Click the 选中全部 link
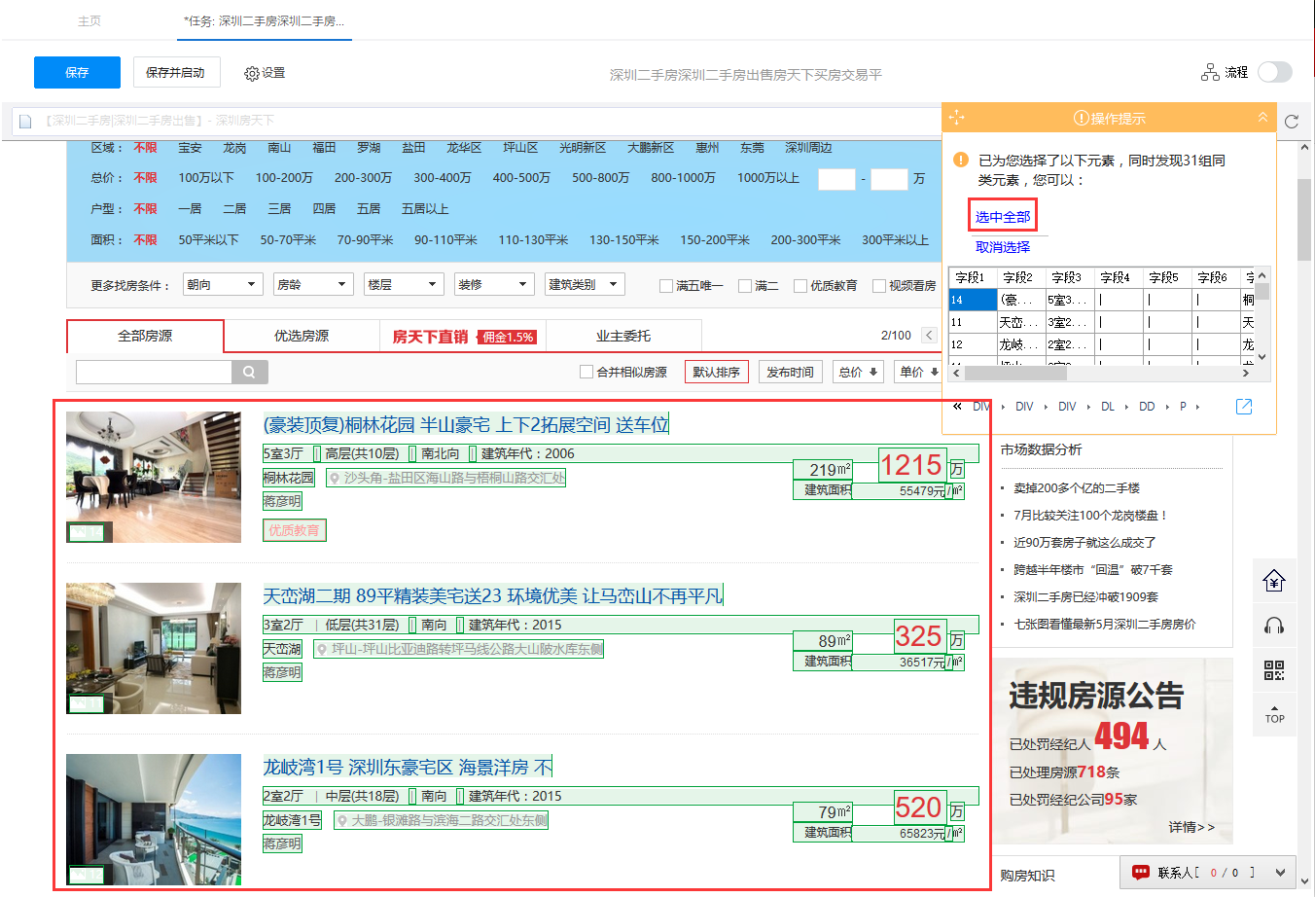Screen dimensions: 1315x897 1003,217
